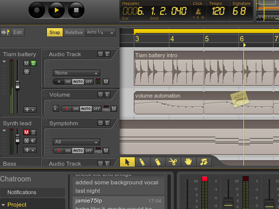279x209 pixels.
Task: Click the Tempo 120 value
Action: [x=218, y=11]
